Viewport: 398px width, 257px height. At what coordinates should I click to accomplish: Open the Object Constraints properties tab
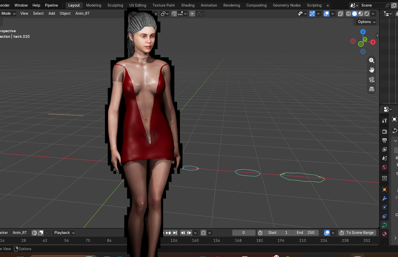[385, 216]
